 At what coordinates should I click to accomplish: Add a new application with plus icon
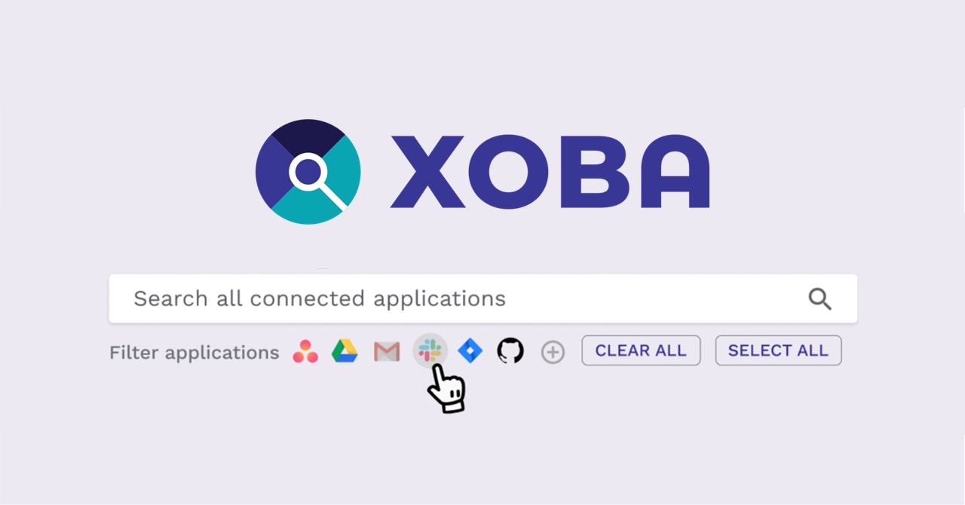(553, 352)
